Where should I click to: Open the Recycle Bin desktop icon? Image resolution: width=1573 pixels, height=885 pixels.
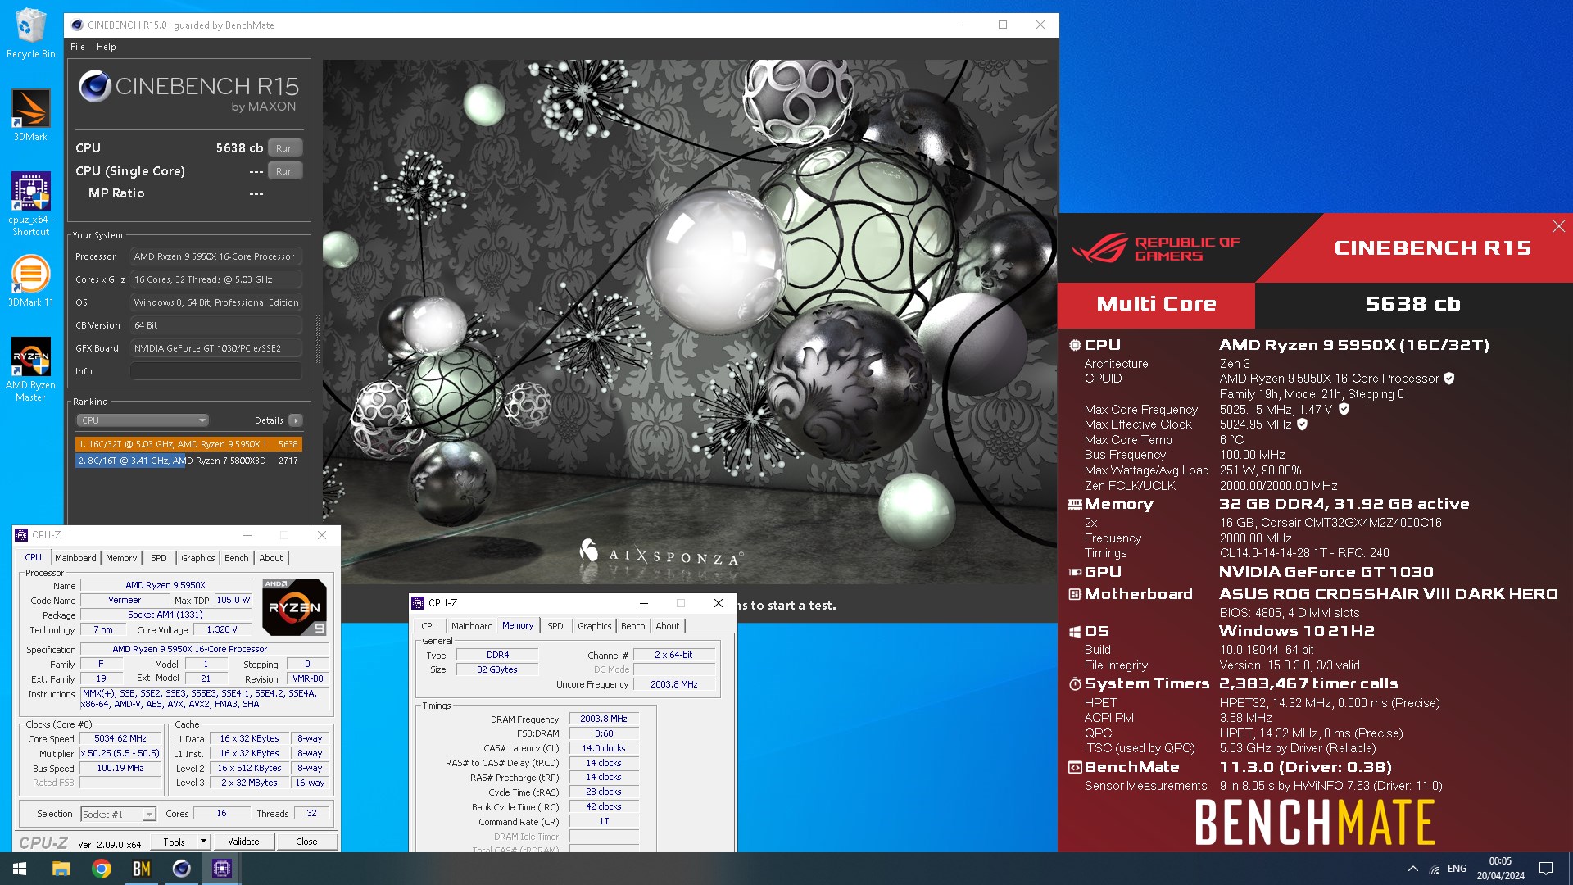pyautogui.click(x=30, y=33)
